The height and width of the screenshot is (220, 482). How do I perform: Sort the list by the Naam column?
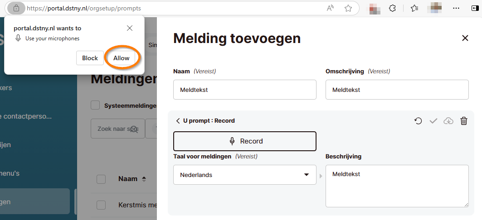coord(144,179)
